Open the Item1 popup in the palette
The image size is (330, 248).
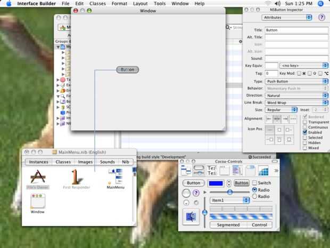(229, 200)
